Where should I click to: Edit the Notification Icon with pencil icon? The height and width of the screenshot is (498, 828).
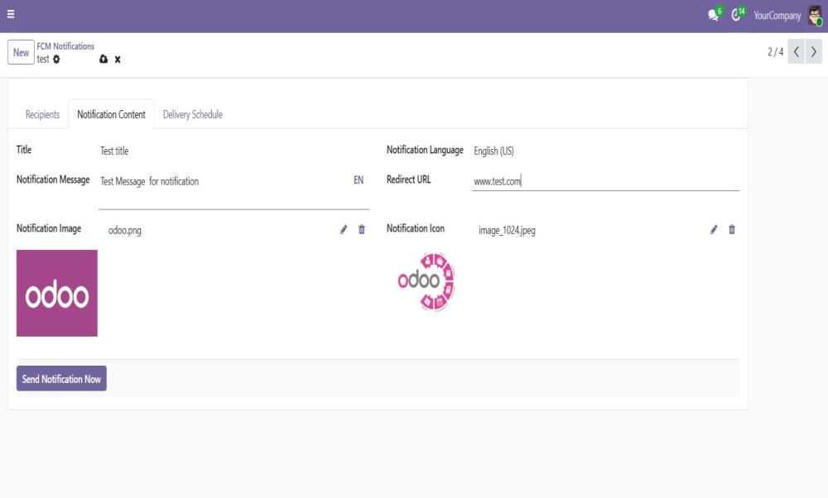714,230
